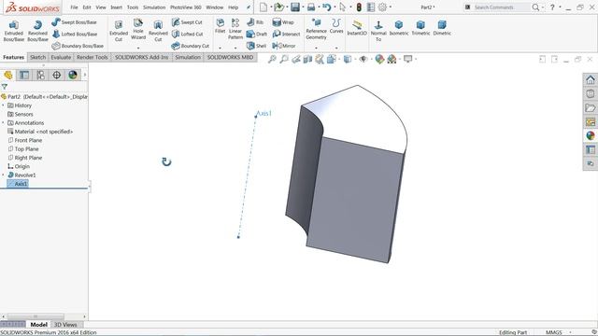Open the Fillet dropdown arrow

(x=221, y=48)
